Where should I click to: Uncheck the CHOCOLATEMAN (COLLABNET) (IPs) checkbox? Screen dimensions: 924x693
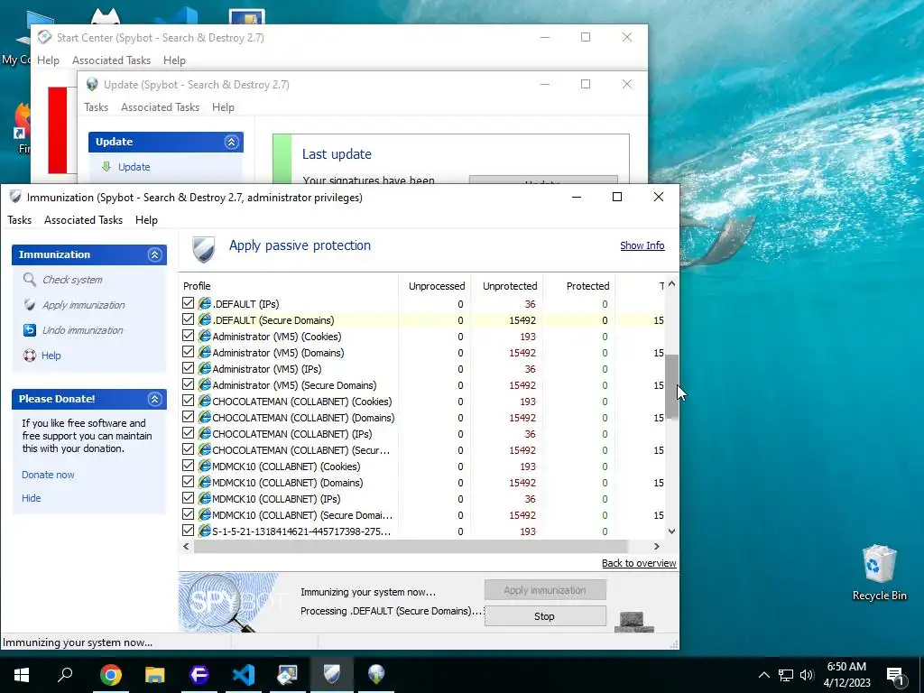188,432
